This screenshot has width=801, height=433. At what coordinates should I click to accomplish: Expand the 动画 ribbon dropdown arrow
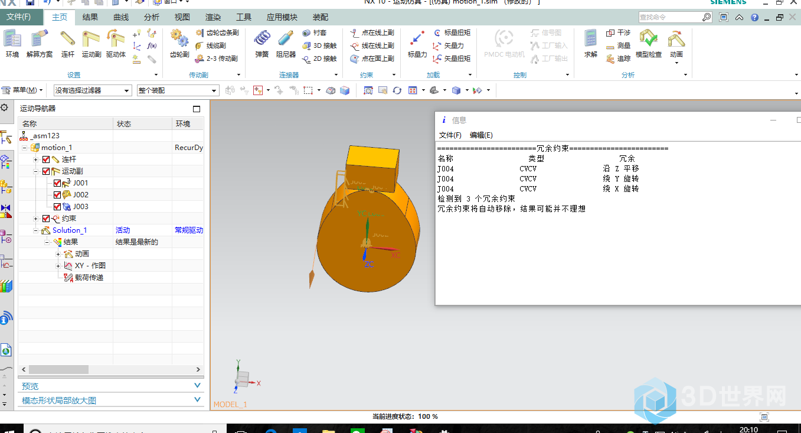676,63
